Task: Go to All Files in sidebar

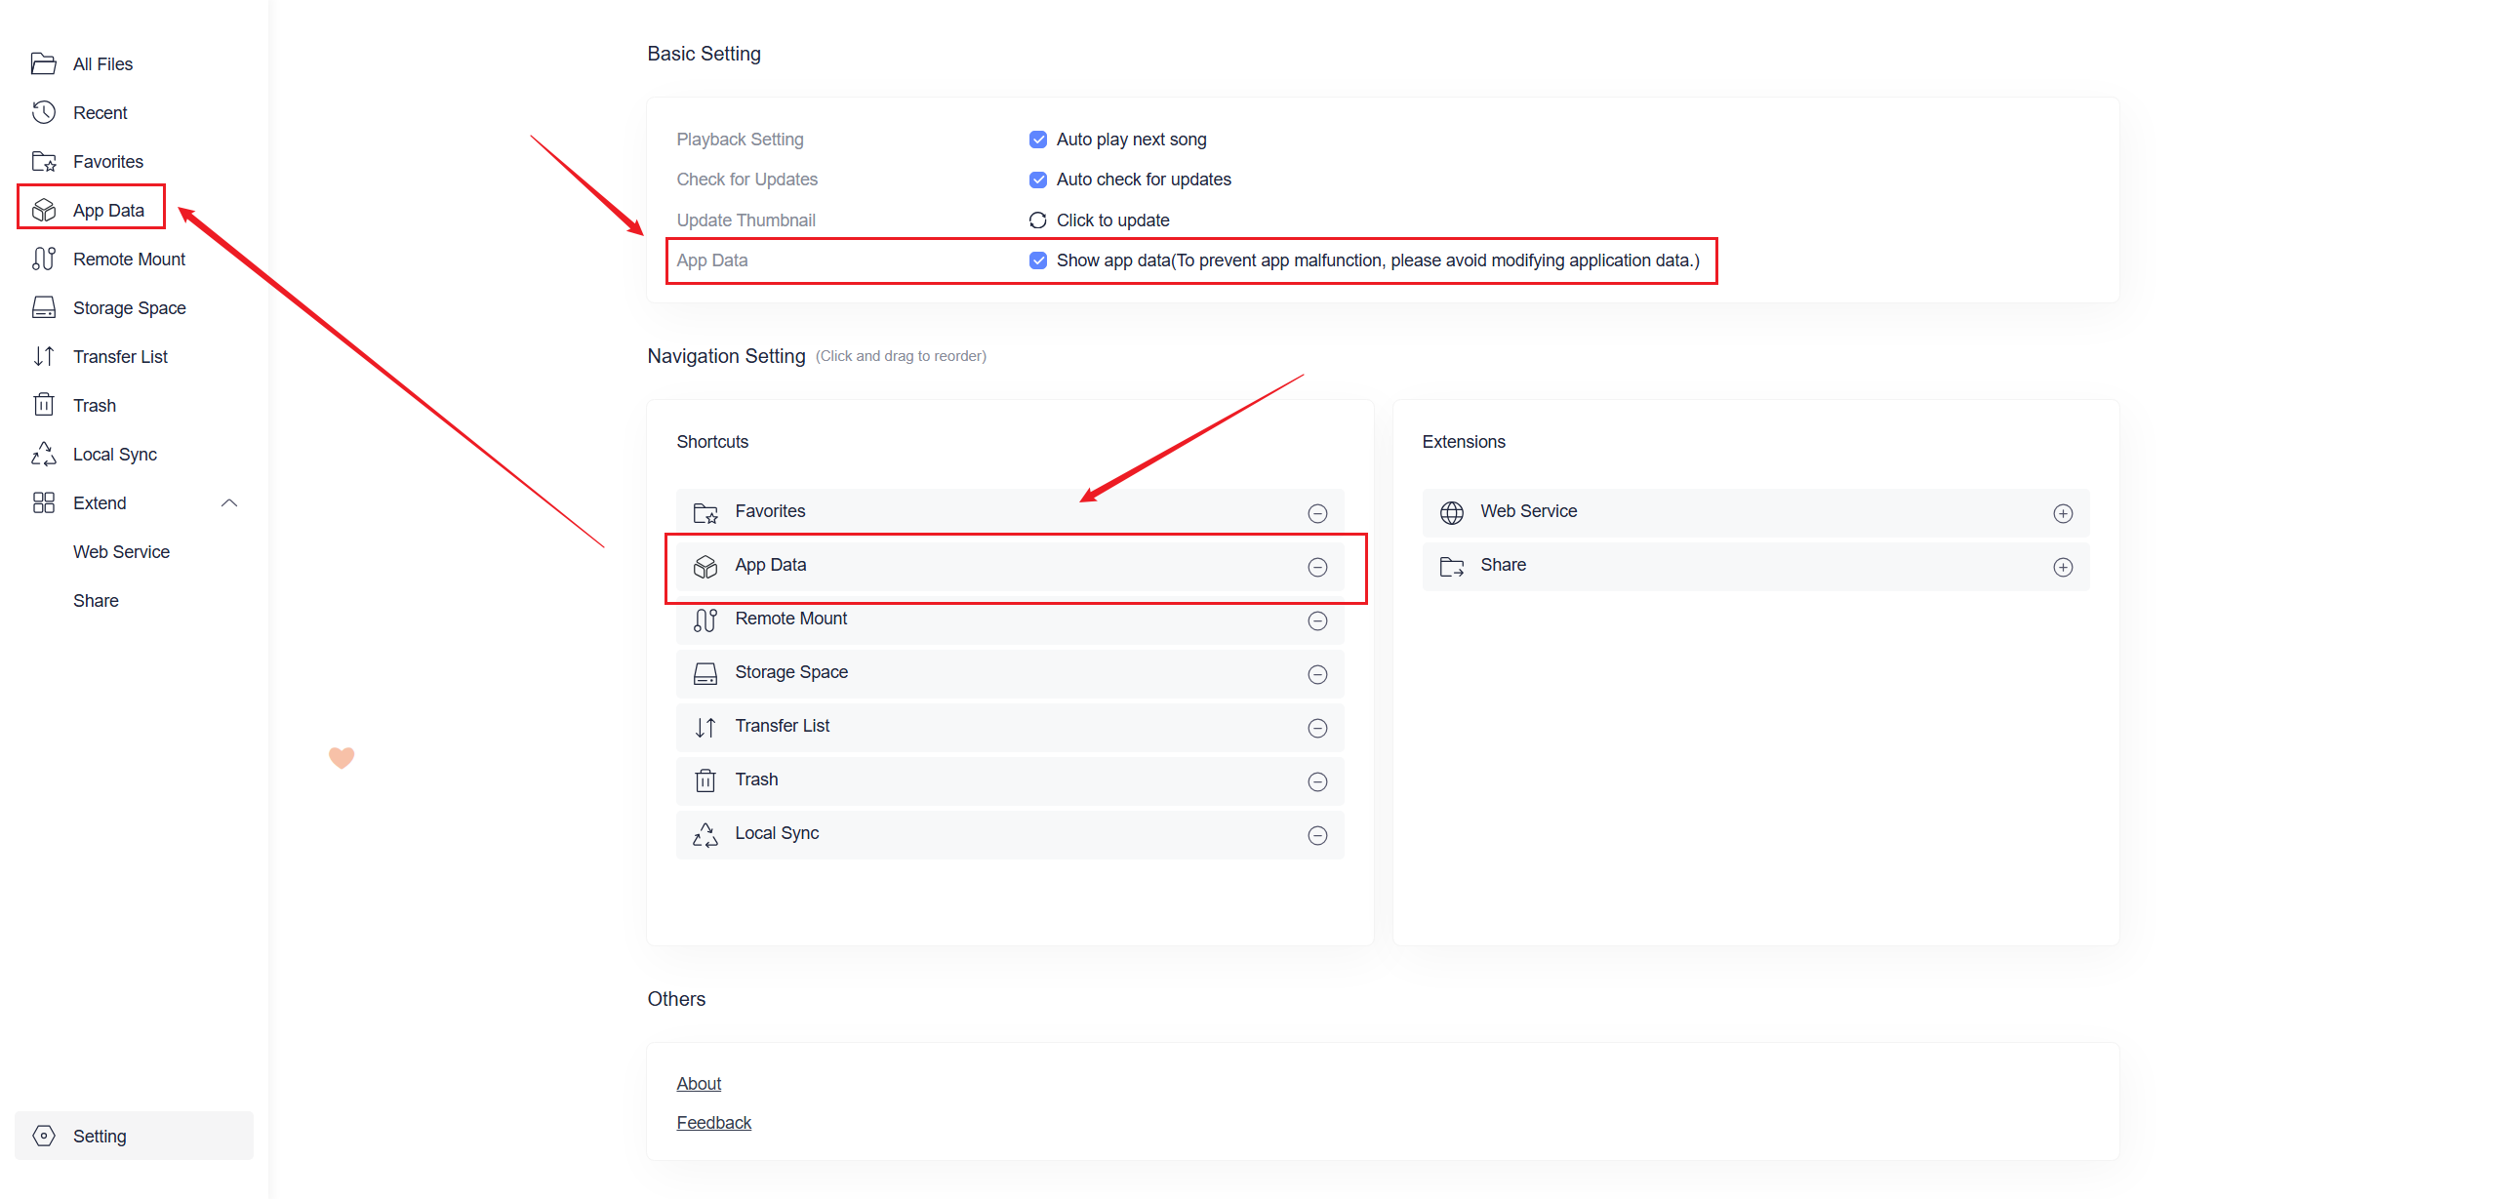Action: [x=102, y=64]
